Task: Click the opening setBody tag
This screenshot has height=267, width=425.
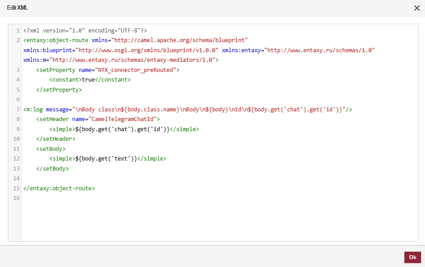Action: pos(51,149)
